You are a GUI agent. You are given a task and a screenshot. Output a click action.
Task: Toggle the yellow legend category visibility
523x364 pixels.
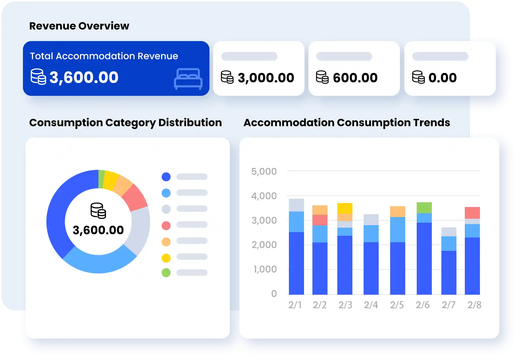coord(166,258)
